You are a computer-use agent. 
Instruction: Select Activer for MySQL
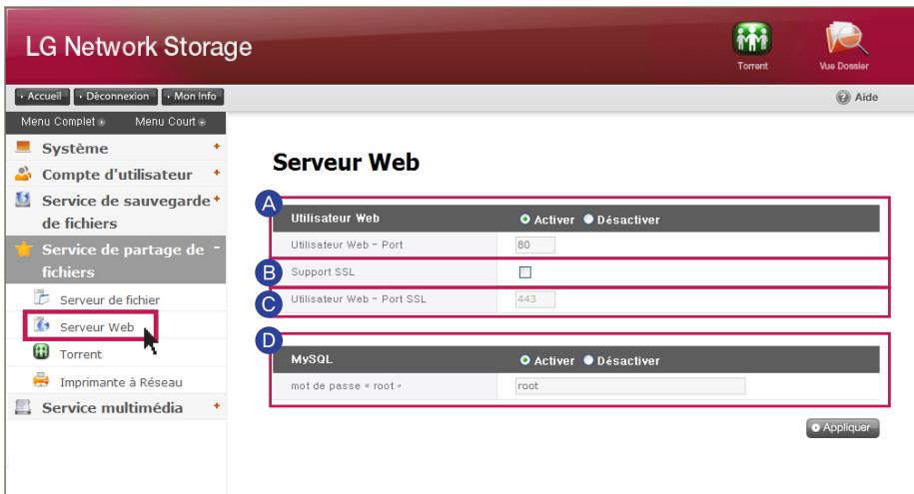[x=524, y=360]
